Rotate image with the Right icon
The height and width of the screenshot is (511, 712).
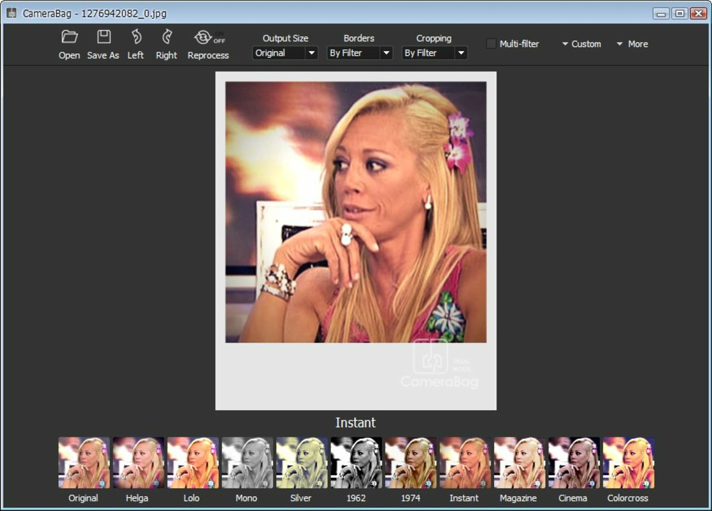[x=167, y=37]
